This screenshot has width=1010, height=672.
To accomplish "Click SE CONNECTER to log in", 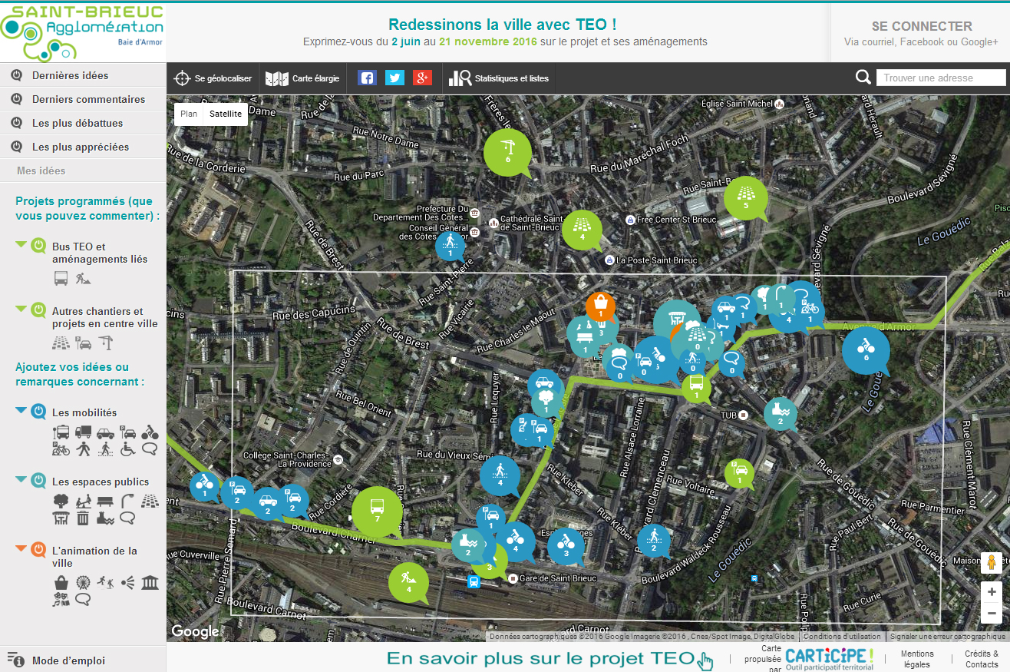I will pyautogui.click(x=921, y=26).
